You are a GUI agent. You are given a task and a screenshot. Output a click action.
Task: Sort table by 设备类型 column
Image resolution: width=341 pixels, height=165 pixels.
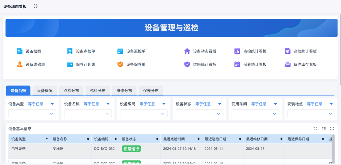point(47,139)
